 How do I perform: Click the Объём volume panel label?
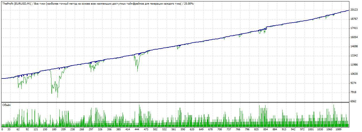tap(6, 105)
